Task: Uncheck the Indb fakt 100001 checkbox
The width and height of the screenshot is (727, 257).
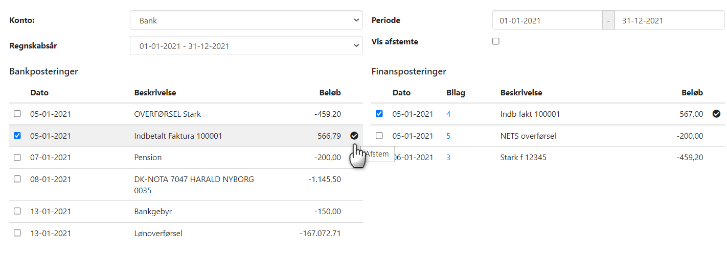Action: pos(379,114)
